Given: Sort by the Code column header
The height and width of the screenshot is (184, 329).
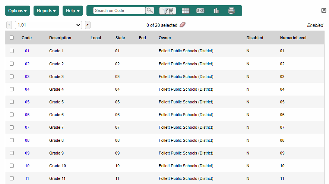Looking at the screenshot, I should pos(27,38).
